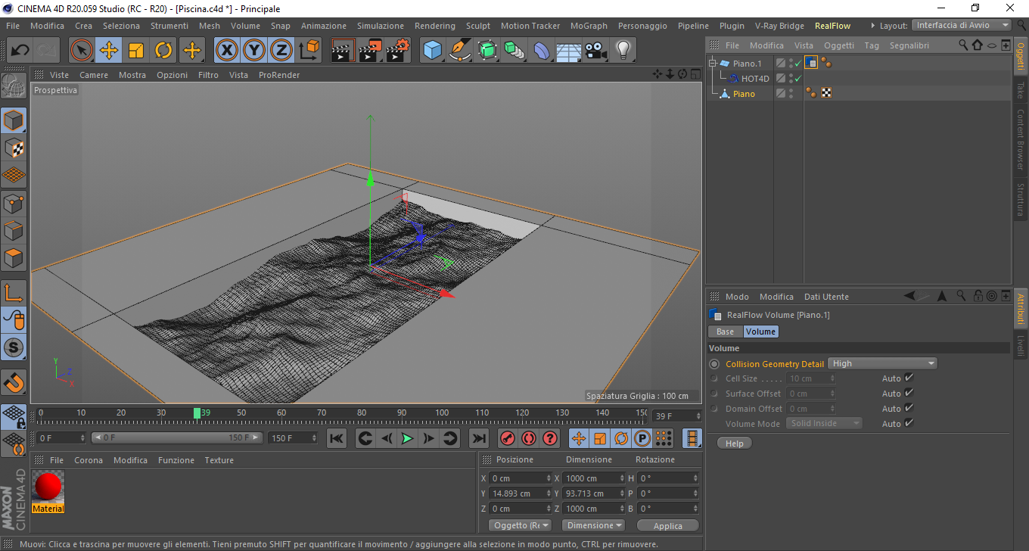Add a Camera object from the toolbar
This screenshot has height=551, width=1029.
tap(596, 51)
